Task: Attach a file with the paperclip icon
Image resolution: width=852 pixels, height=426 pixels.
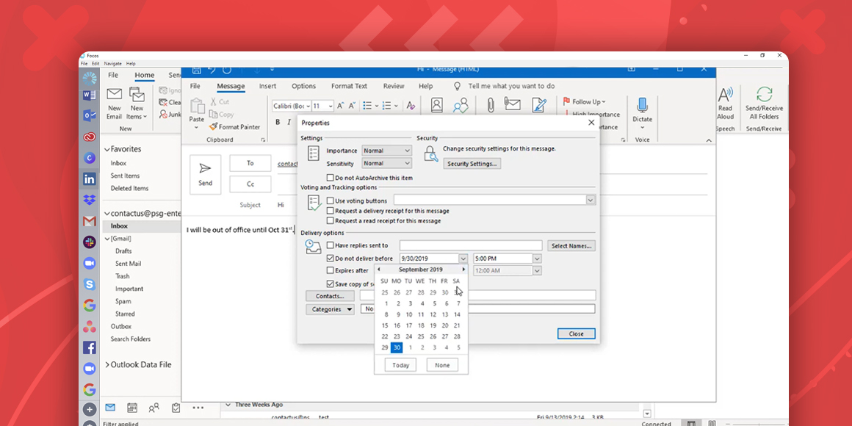Action: (x=490, y=105)
